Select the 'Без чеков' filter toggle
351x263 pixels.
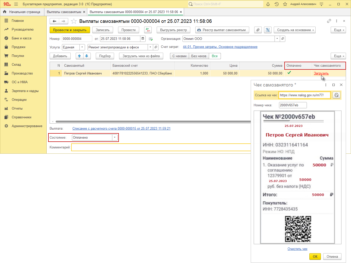[x=199, y=56]
